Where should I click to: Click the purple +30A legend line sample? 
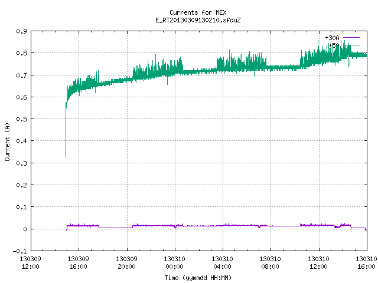[351, 38]
